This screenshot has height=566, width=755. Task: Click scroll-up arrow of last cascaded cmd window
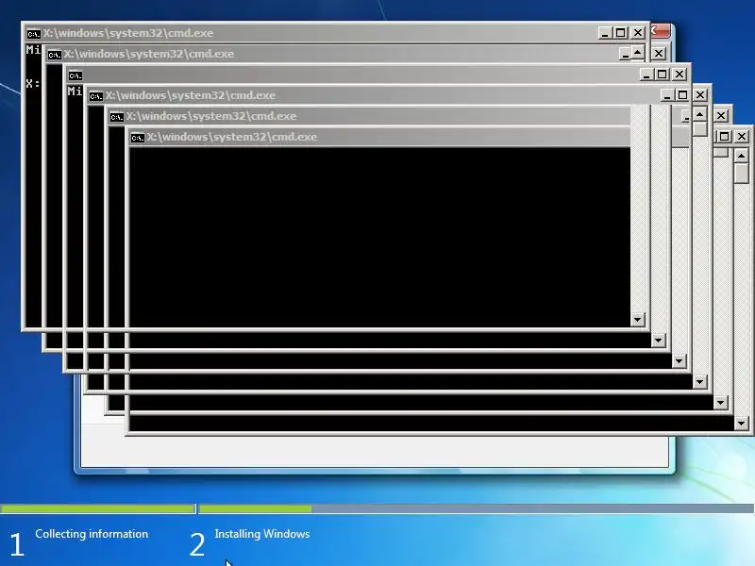click(x=742, y=156)
